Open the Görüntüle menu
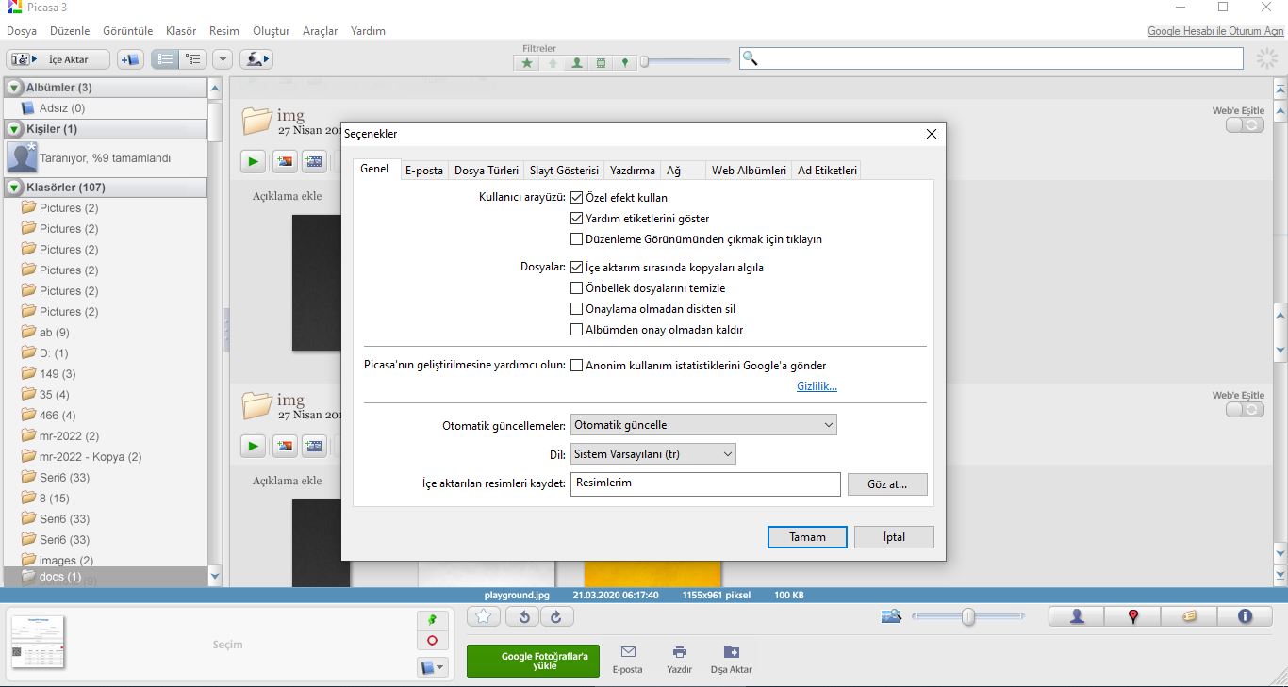 (x=127, y=31)
